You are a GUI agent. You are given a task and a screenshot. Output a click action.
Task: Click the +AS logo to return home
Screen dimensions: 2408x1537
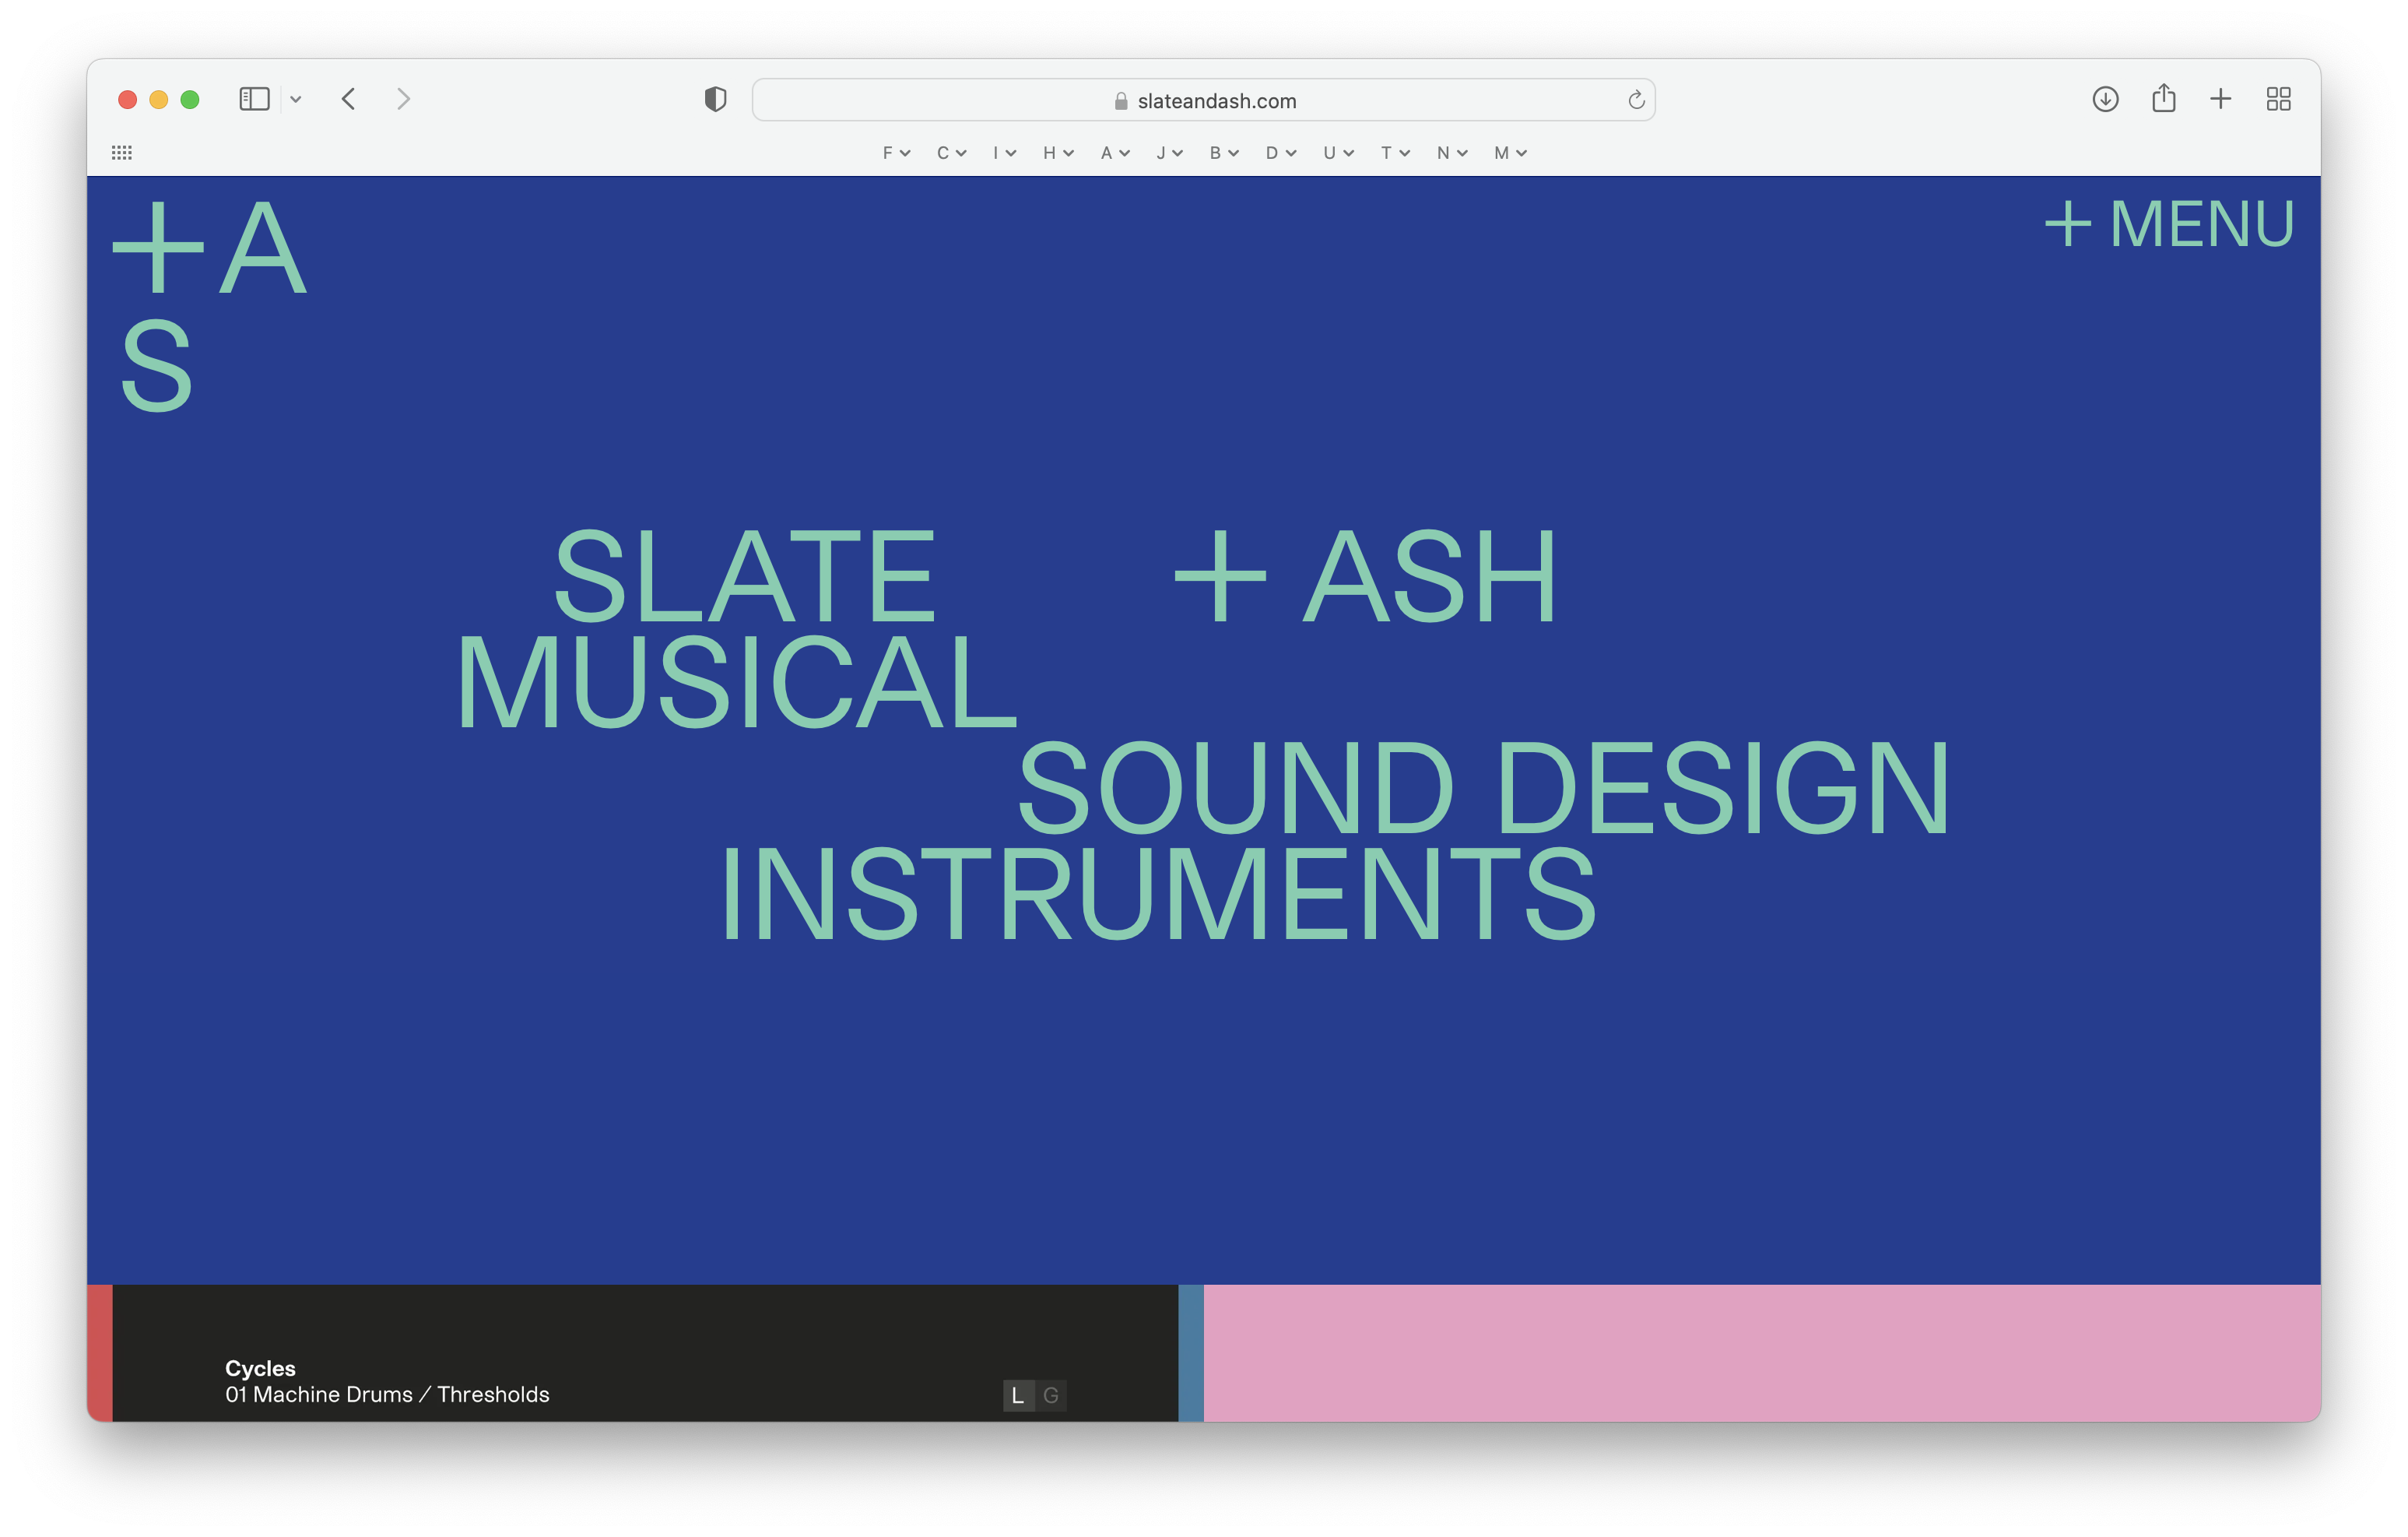tap(210, 301)
